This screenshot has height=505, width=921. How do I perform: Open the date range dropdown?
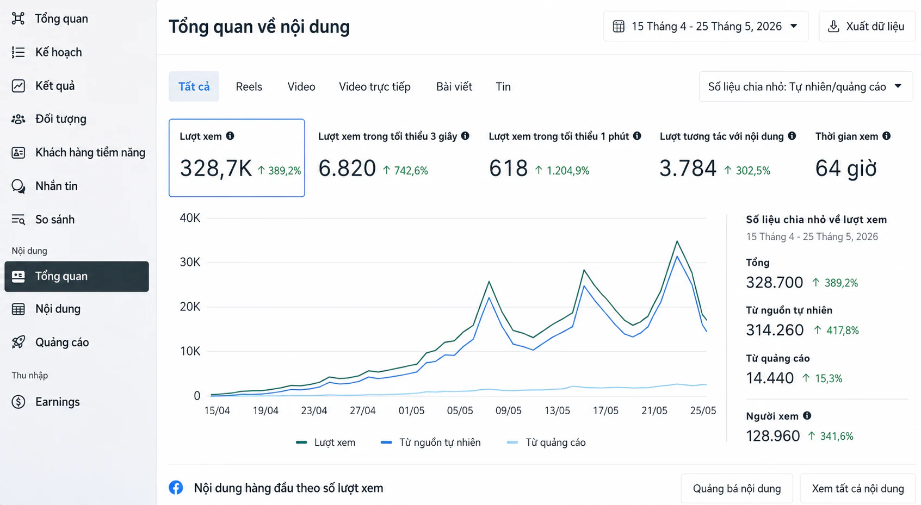click(706, 26)
